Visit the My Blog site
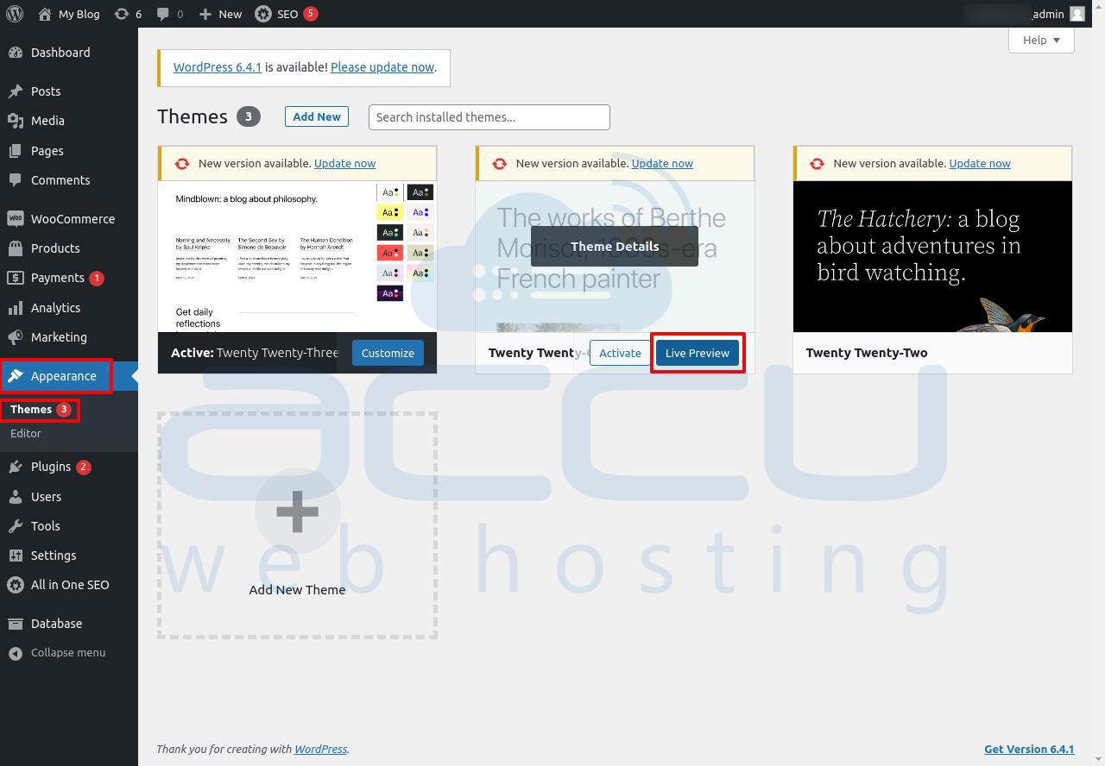Image resolution: width=1105 pixels, height=766 pixels. pyautogui.click(x=69, y=14)
